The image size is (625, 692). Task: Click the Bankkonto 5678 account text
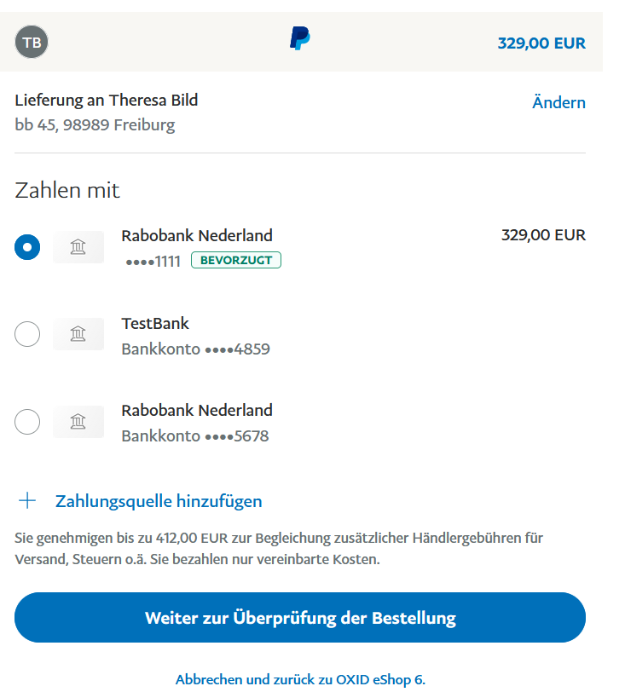[x=195, y=436]
